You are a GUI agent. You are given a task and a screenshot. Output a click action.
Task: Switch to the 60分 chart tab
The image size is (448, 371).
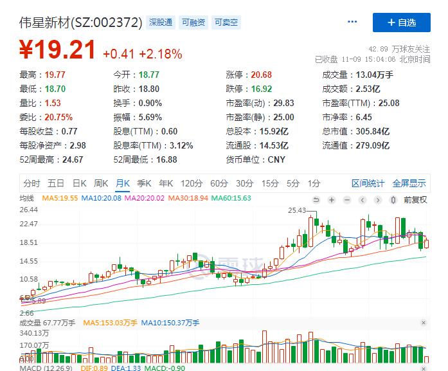pyautogui.click(x=219, y=183)
